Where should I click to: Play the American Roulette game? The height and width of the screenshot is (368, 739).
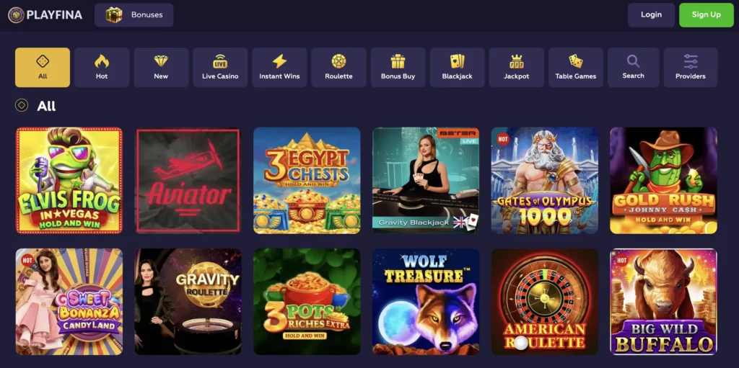pos(545,302)
